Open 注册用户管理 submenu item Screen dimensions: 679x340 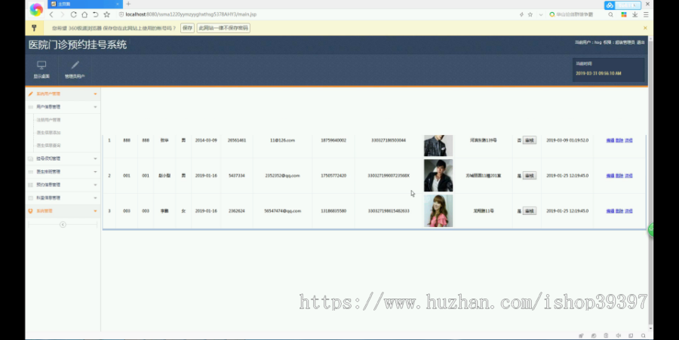(x=48, y=120)
